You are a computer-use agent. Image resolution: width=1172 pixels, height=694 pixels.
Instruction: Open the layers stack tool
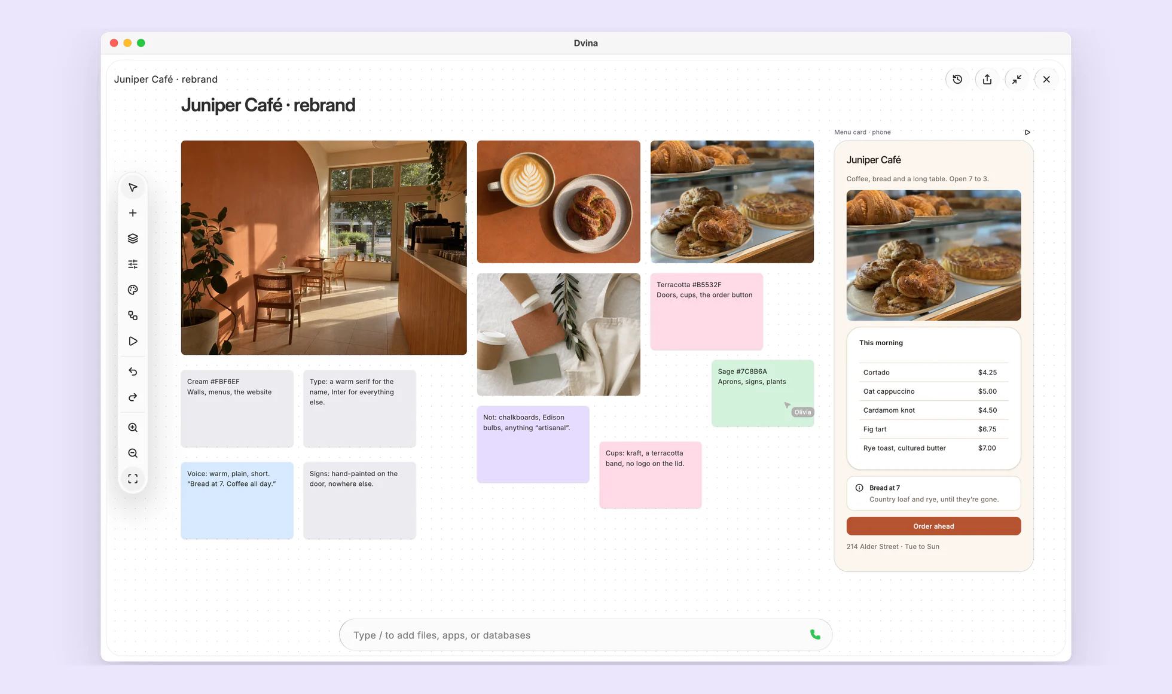pyautogui.click(x=133, y=239)
